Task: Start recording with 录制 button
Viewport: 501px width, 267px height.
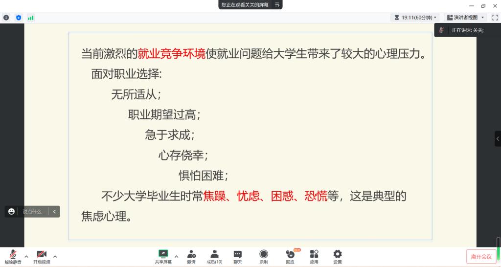Action: 264,256
